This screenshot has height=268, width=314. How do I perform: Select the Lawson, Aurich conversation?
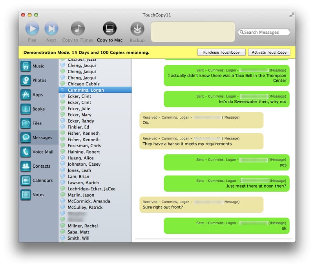[x=95, y=183]
